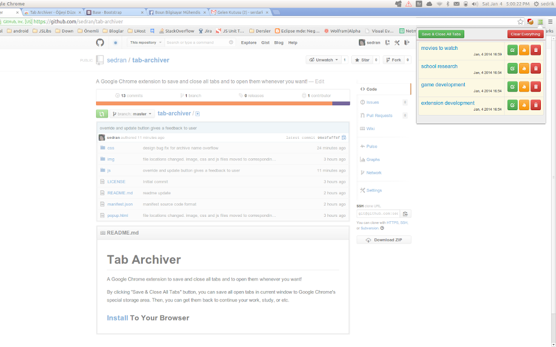The height and width of the screenshot is (347, 556).
Task: Open account settings tools icon in the header
Action: [397, 42]
